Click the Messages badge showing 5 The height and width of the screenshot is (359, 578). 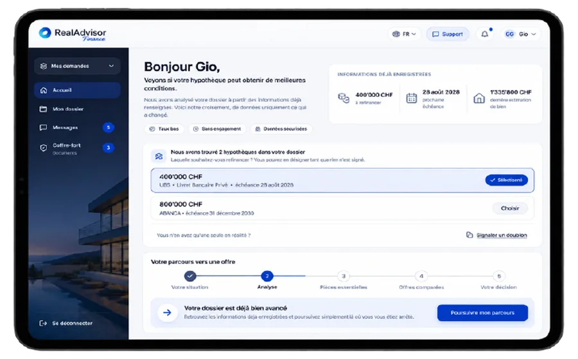[x=109, y=128]
